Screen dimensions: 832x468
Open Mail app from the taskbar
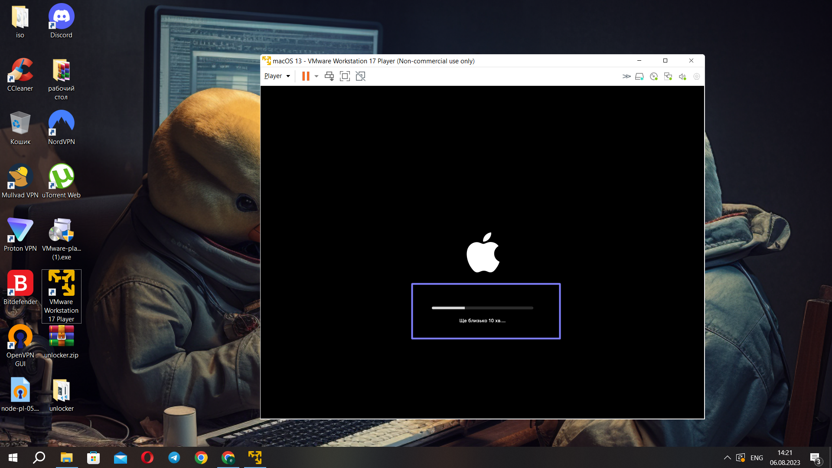click(120, 458)
